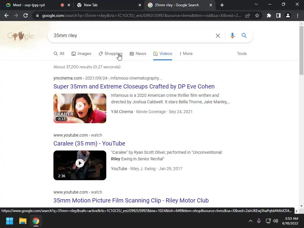Click the vertical page scrollbar thumb

click(301, 50)
